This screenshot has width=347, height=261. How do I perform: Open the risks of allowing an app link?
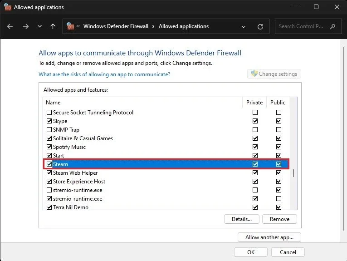pyautogui.click(x=104, y=74)
